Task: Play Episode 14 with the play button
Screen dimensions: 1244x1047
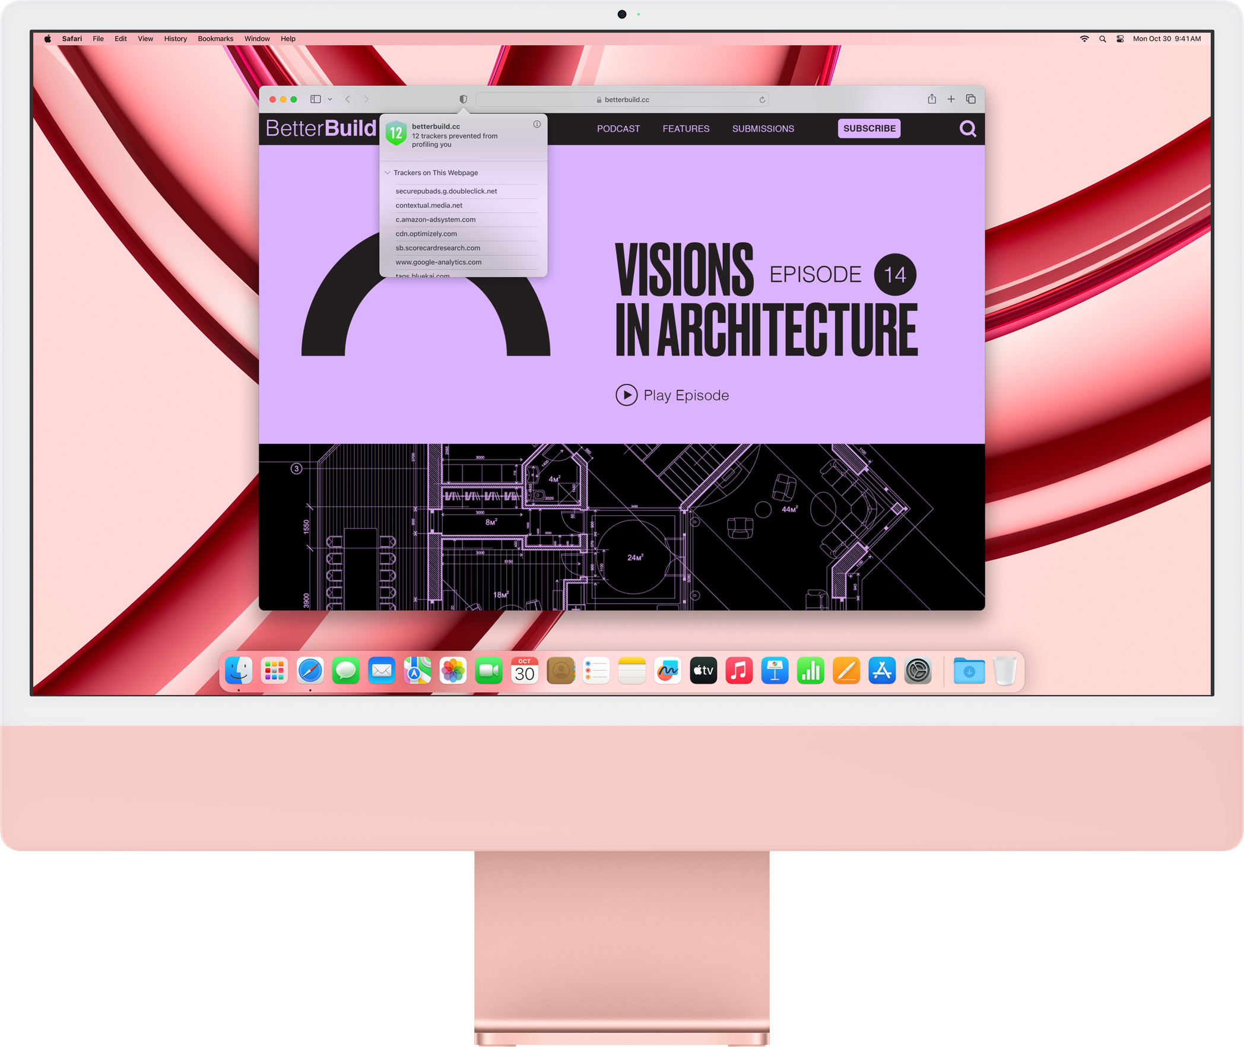Action: (x=626, y=395)
